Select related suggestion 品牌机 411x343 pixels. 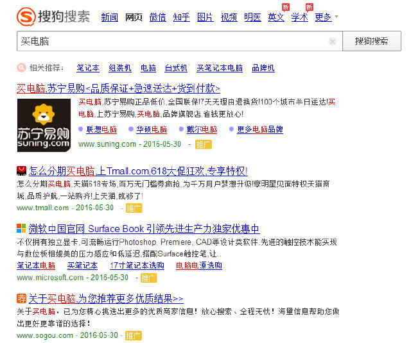(263, 68)
